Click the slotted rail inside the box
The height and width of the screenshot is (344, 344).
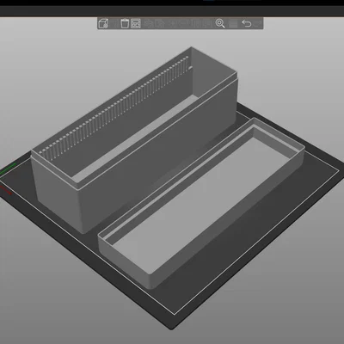(114, 106)
